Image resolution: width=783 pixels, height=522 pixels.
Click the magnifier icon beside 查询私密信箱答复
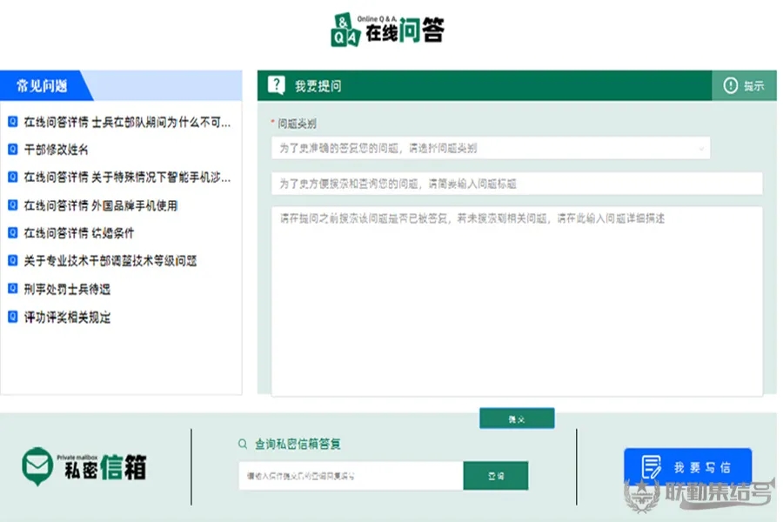[x=243, y=444]
